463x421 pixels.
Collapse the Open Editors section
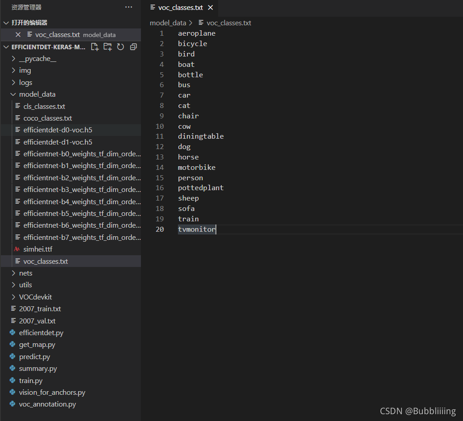pos(6,23)
